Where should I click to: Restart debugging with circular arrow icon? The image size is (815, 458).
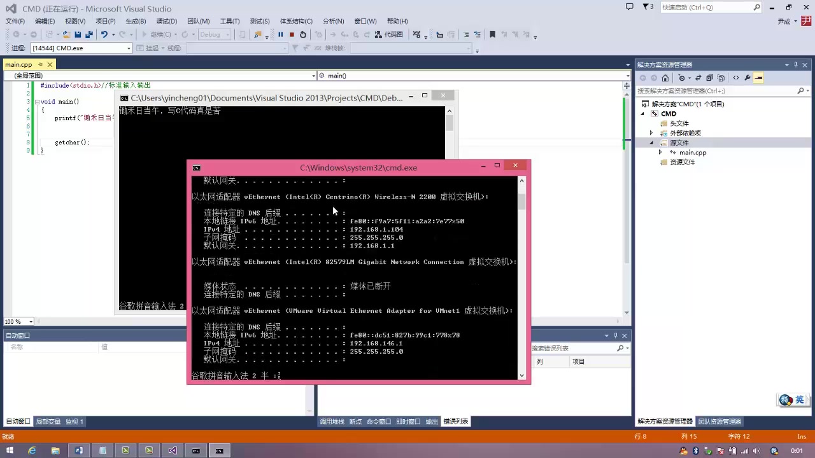point(303,34)
